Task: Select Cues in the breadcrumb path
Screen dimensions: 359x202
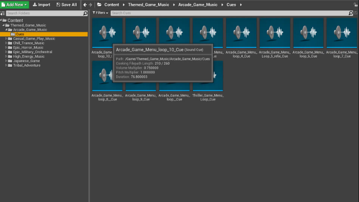Action: pos(231,5)
